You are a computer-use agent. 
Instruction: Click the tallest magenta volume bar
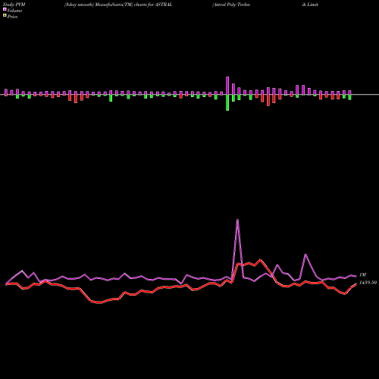click(x=227, y=86)
